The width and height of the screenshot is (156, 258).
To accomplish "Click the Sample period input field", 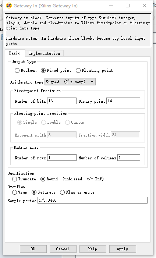I will [92, 200].
